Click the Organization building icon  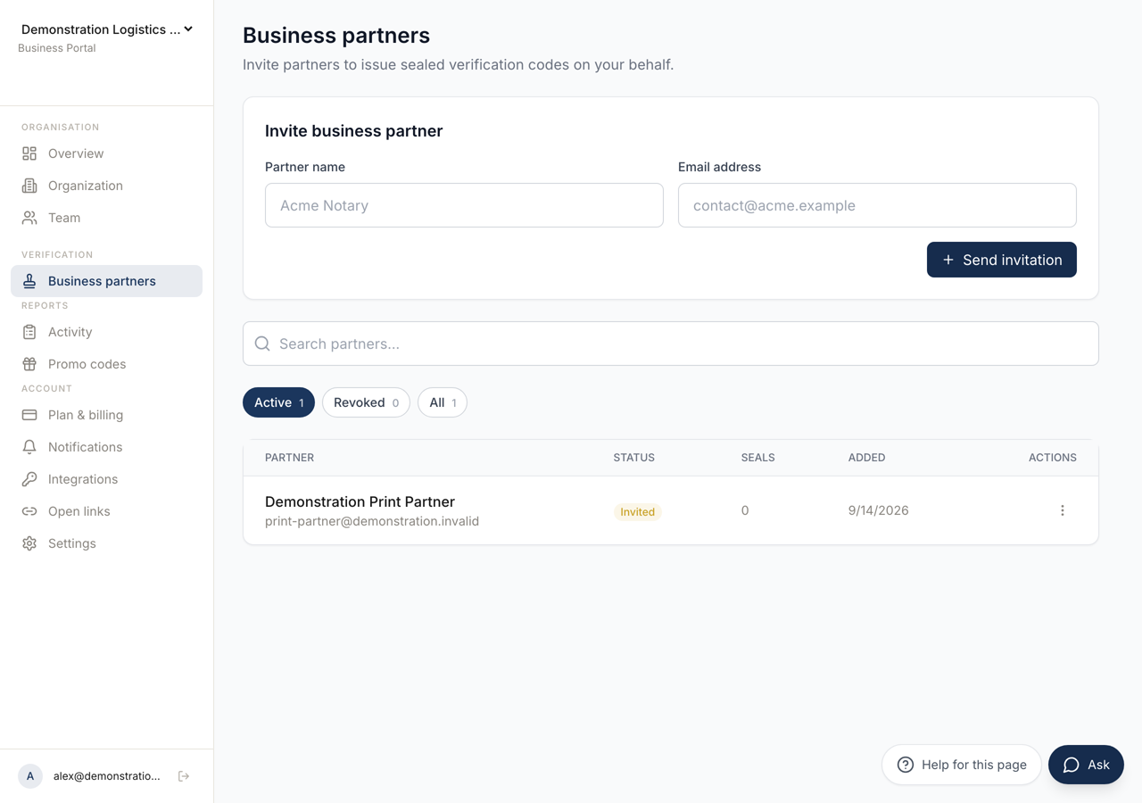(x=29, y=186)
